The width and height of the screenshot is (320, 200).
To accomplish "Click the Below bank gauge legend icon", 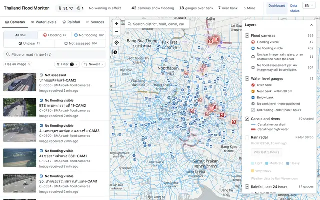I will point(253,98).
